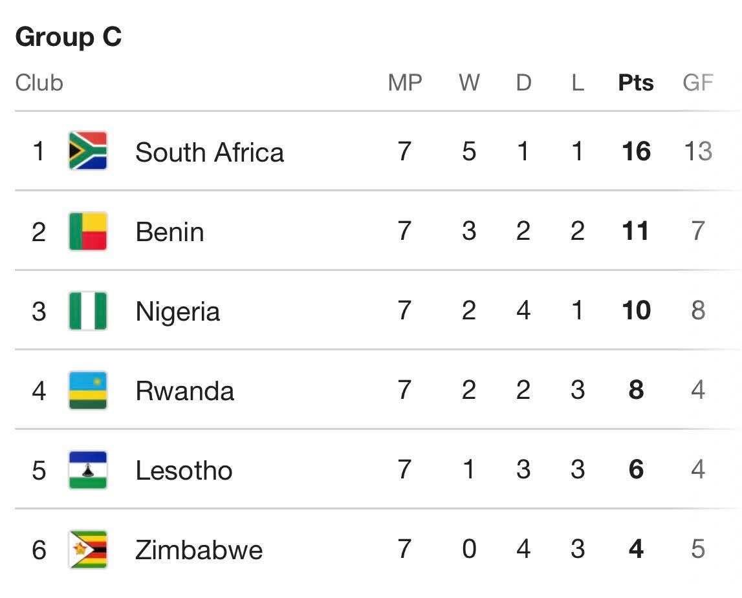Click the GF column header
Viewport: 742px width, 598px height.
point(697,83)
